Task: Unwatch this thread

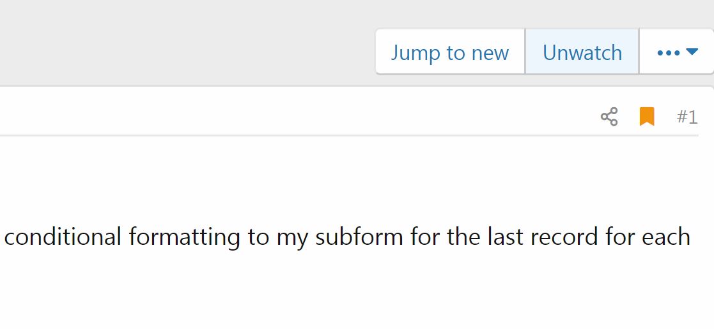Action: [x=582, y=52]
